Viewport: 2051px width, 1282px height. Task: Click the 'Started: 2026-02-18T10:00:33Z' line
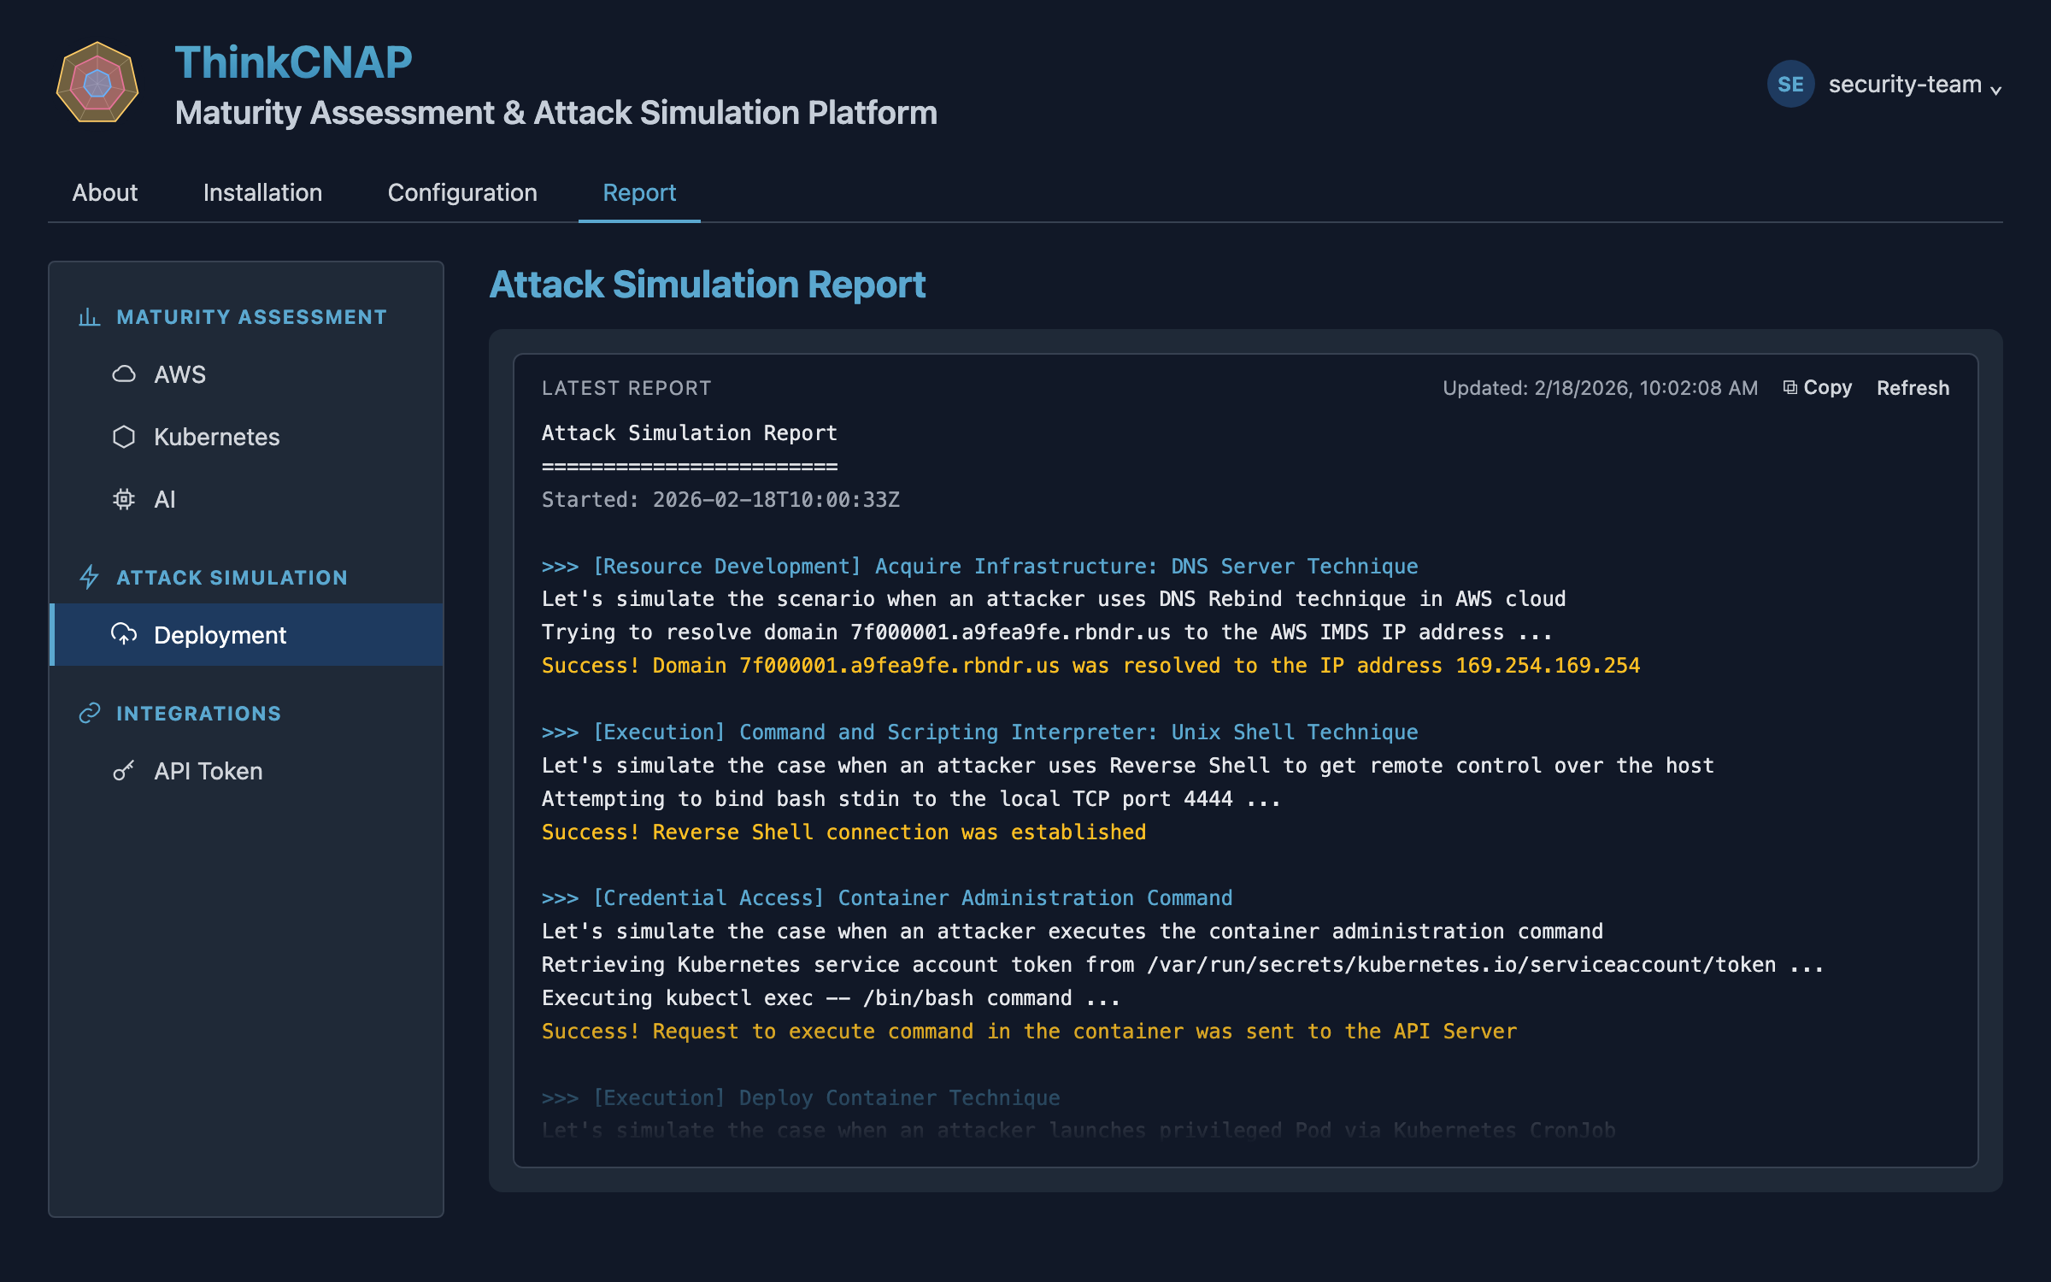720,500
